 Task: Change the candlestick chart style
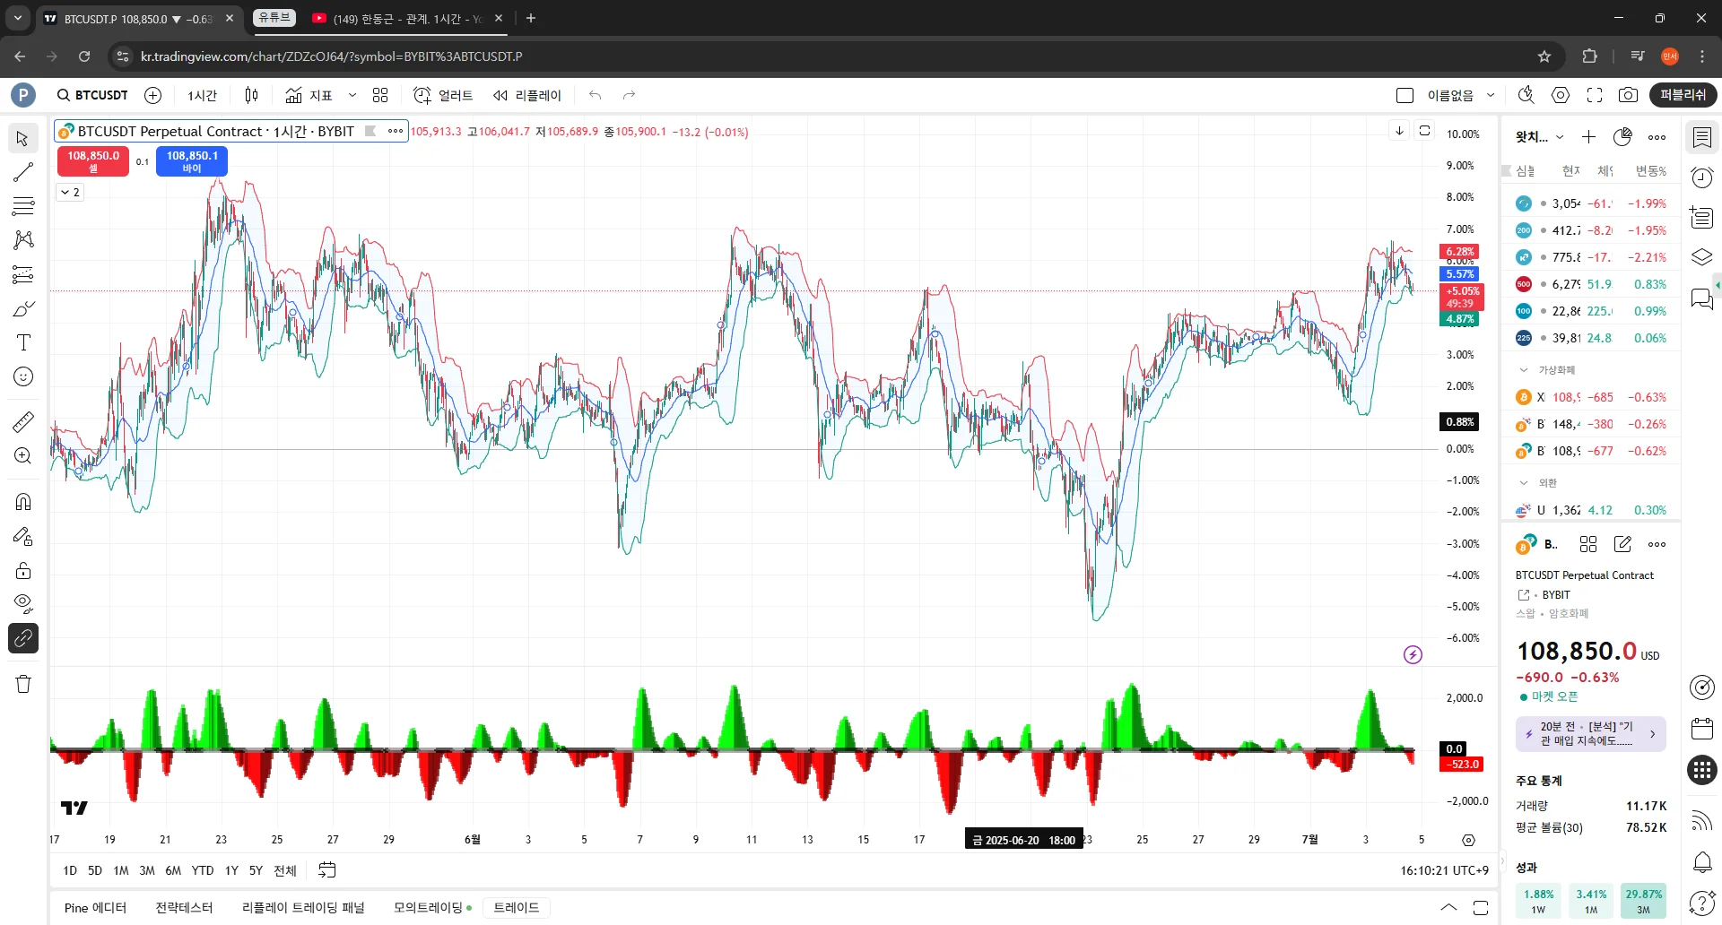tap(252, 95)
